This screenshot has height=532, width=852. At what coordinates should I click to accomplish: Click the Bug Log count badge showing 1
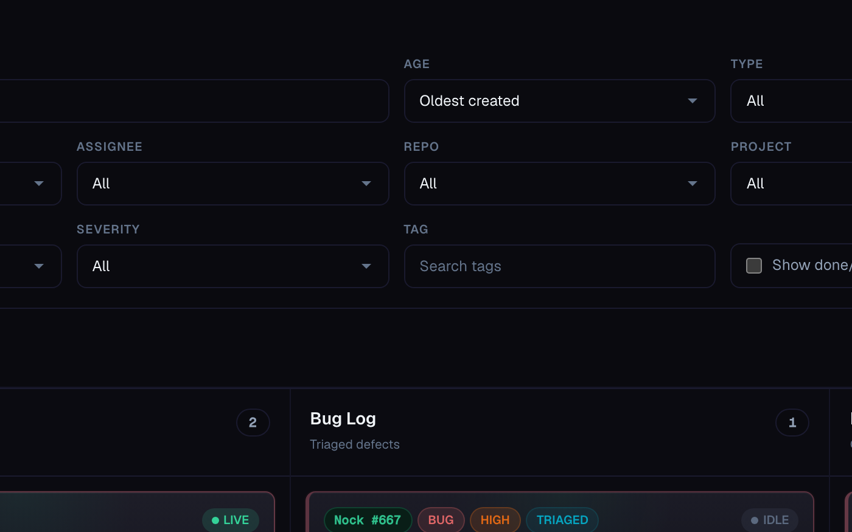click(x=792, y=423)
